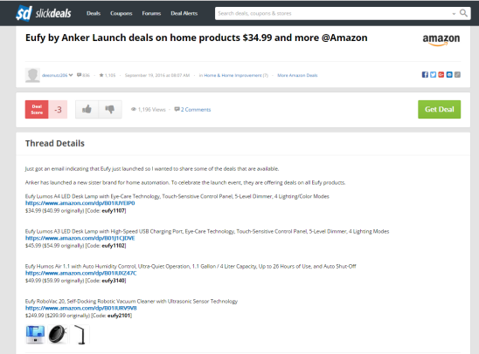Click the coupon code eufy1102
The height and width of the screenshot is (354, 479).
click(x=114, y=246)
